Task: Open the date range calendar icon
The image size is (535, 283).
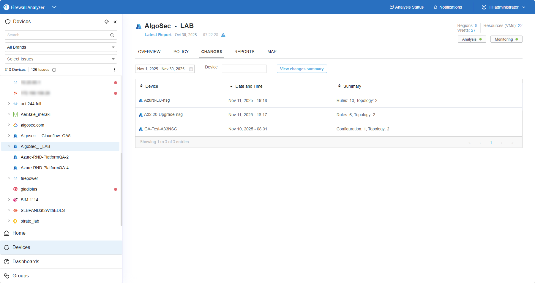Action: click(191, 69)
